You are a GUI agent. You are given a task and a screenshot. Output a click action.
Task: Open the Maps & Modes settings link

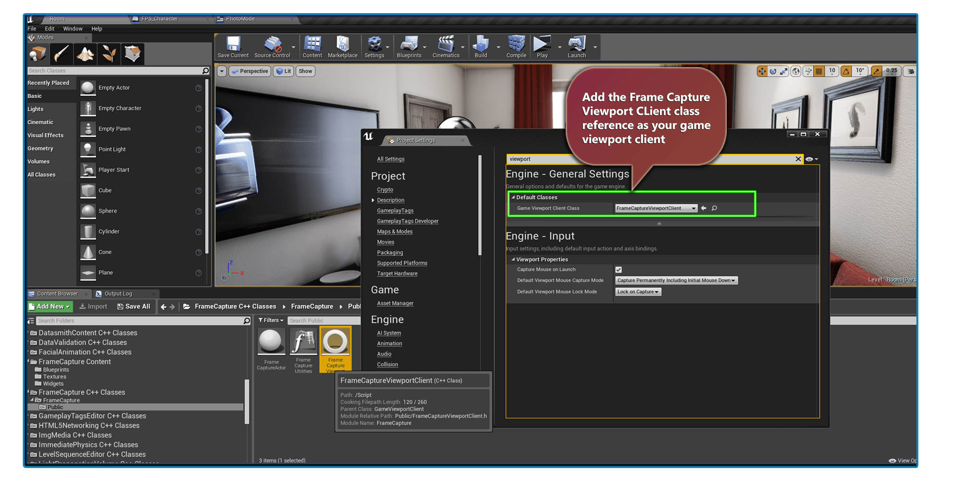[x=395, y=232]
